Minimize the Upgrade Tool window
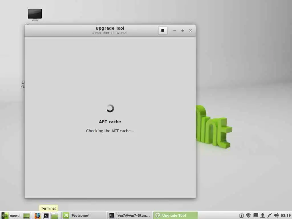The width and height of the screenshot is (292, 219). 174,31
